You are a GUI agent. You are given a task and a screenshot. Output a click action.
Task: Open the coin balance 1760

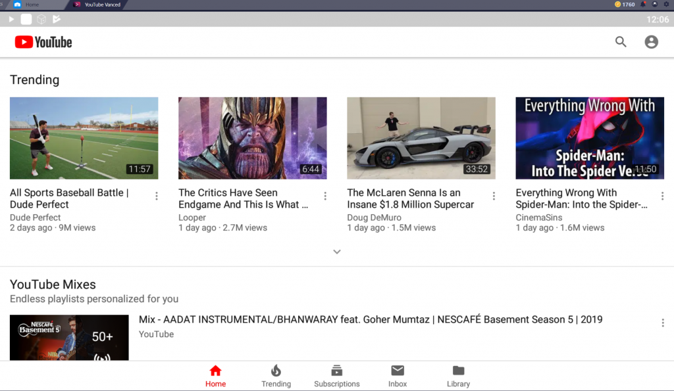(625, 5)
